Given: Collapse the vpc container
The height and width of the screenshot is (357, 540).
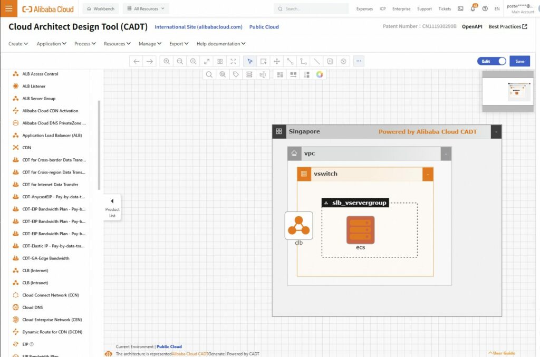Looking at the screenshot, I should pyautogui.click(x=446, y=154).
